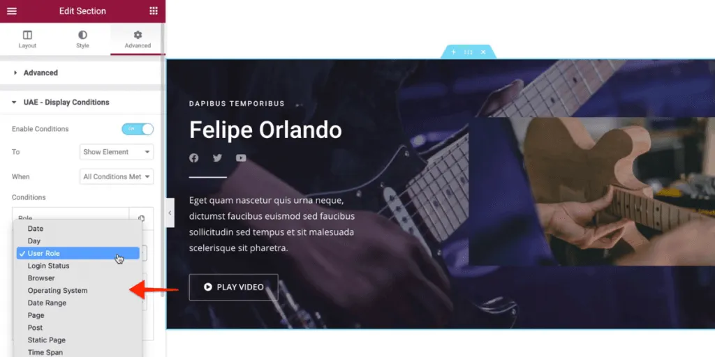Toggle the Enable Conditions switch
Image resolution: width=715 pixels, height=357 pixels.
point(138,129)
